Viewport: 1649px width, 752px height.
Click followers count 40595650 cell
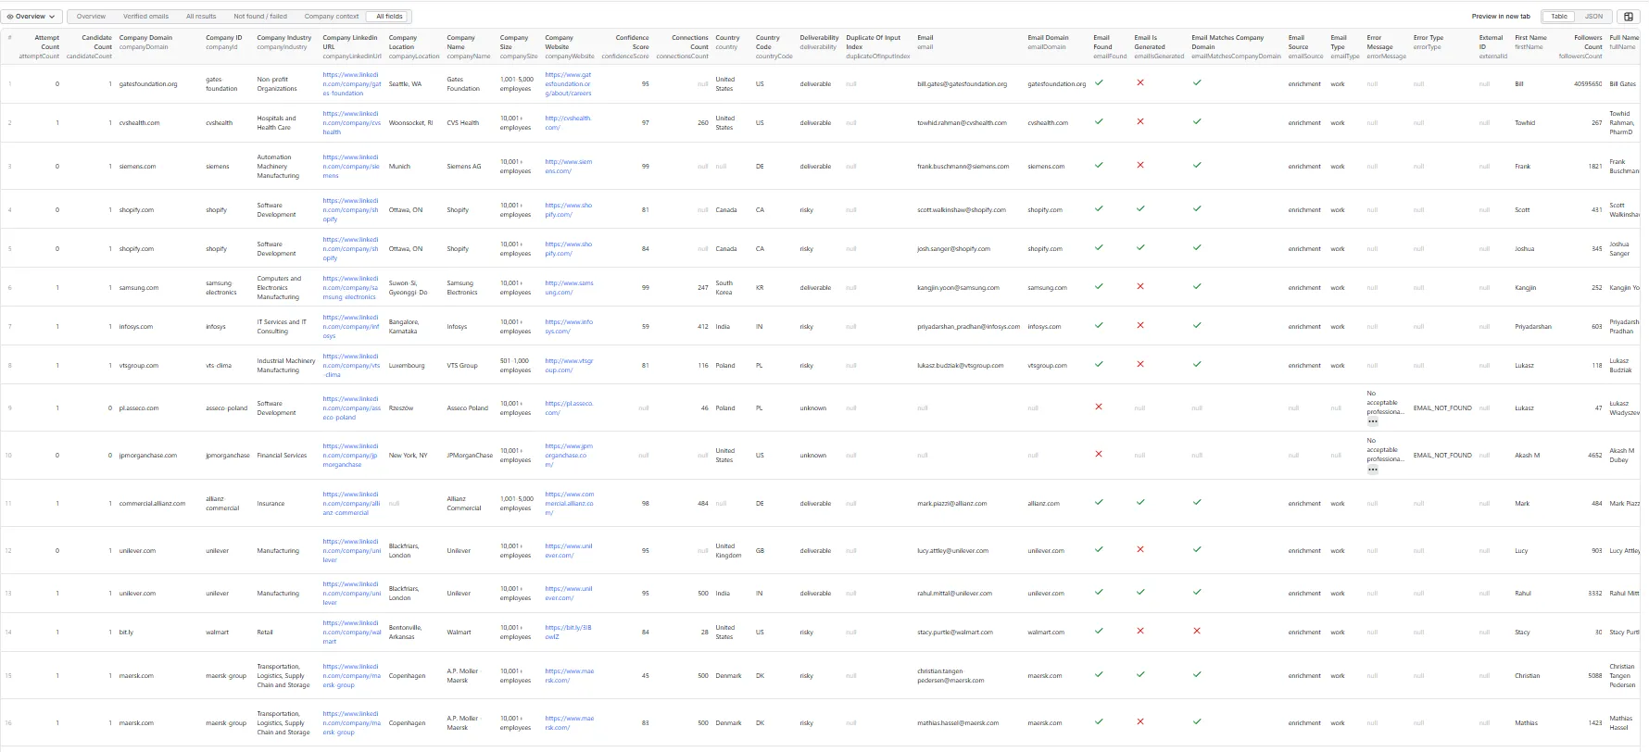tap(1588, 84)
